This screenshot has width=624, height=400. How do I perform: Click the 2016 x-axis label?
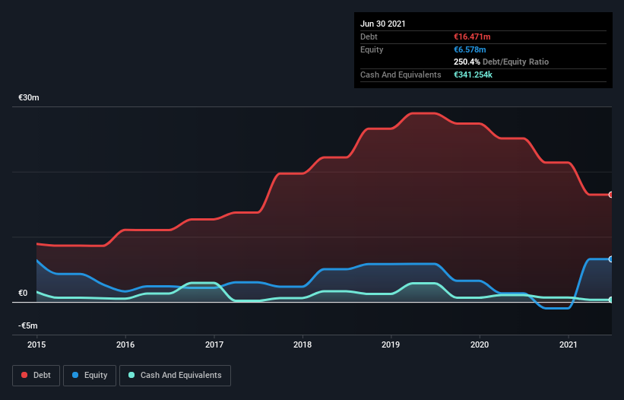pos(125,344)
